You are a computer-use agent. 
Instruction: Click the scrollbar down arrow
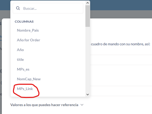pos(88,95)
